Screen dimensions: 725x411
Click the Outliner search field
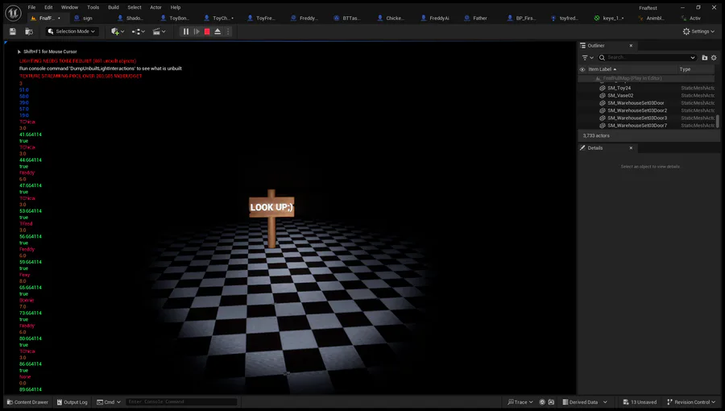tap(646, 58)
